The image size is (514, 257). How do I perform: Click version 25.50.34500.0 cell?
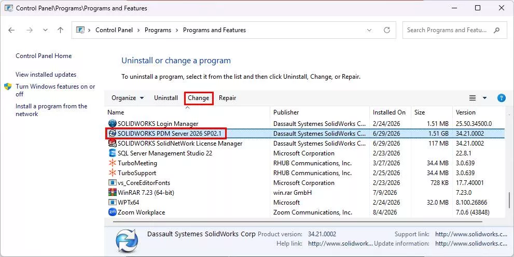[x=474, y=124]
